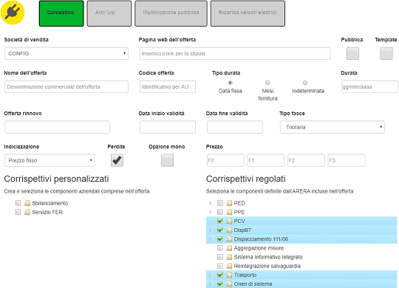The image size is (399, 288).
Task: Switch to the Altri Usi tab
Action: point(109,13)
